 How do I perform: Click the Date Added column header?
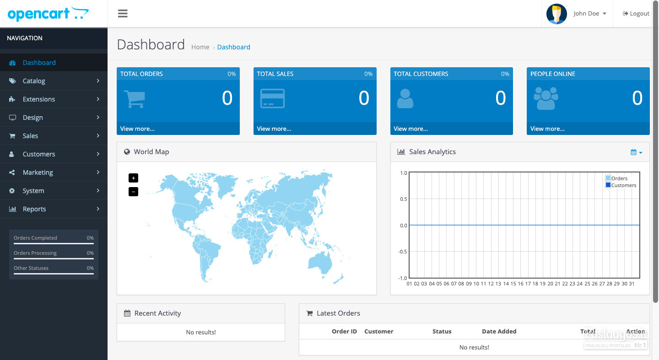[x=499, y=331]
